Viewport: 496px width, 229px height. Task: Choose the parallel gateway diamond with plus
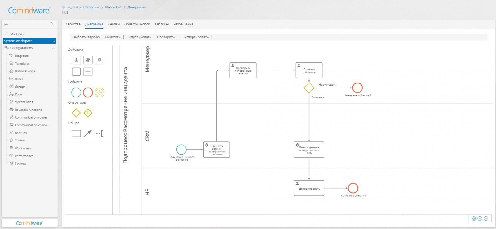coord(88,113)
